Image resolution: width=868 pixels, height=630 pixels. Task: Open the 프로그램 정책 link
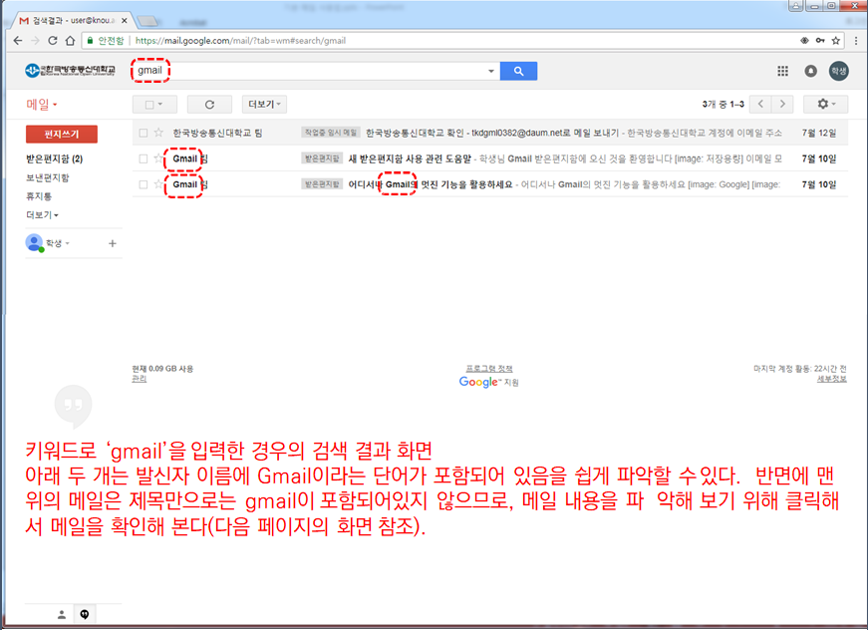click(x=489, y=368)
